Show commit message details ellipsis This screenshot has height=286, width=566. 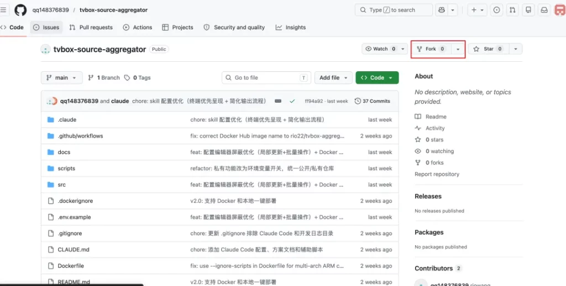pyautogui.click(x=278, y=102)
